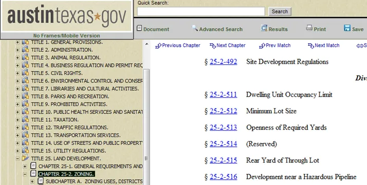Expand Title 14 Use of Streets
The width and height of the screenshot is (367, 185).
(x=17, y=143)
